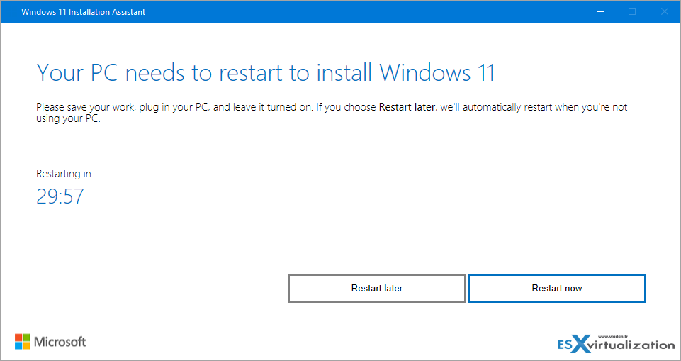Viewport: 681px width, 361px height.
Task: Click bold 'Restart later' in the paragraph
Action: (x=407, y=108)
